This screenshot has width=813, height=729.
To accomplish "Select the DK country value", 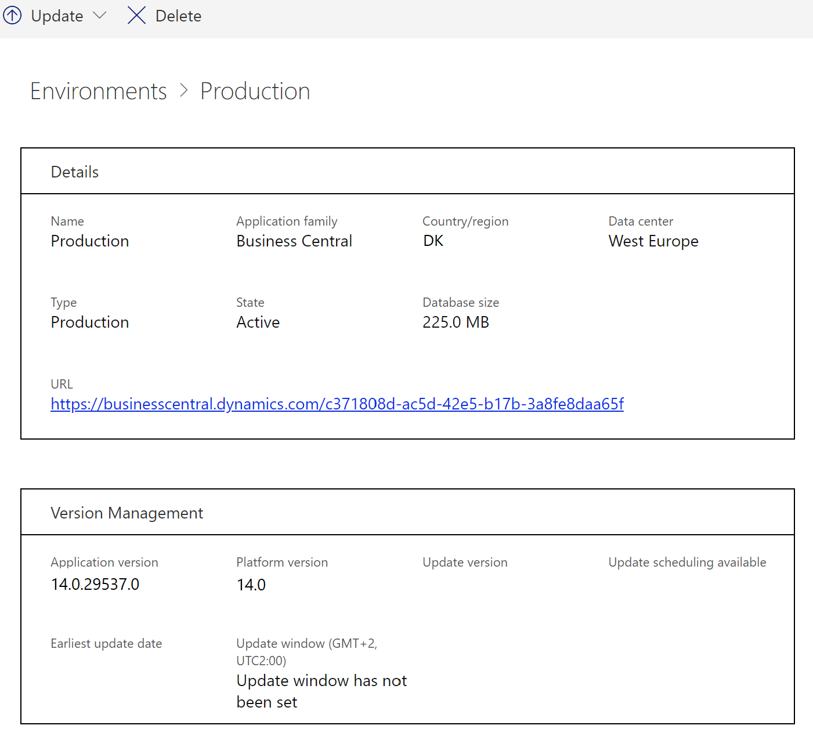I will 433,241.
